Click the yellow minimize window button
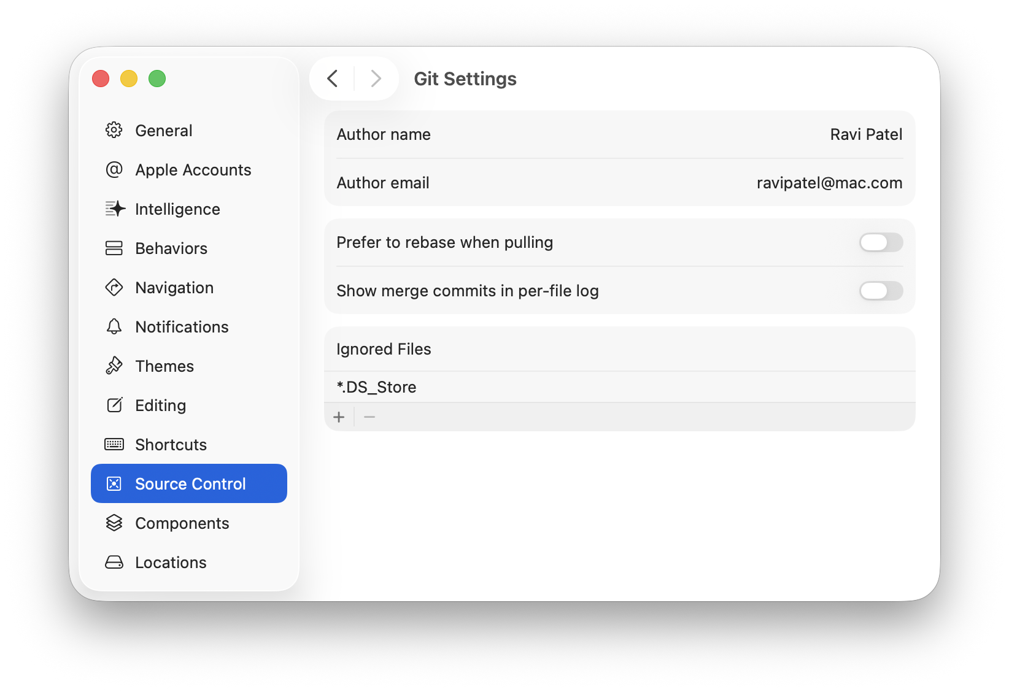Image resolution: width=1009 pixels, height=692 pixels. (x=129, y=79)
